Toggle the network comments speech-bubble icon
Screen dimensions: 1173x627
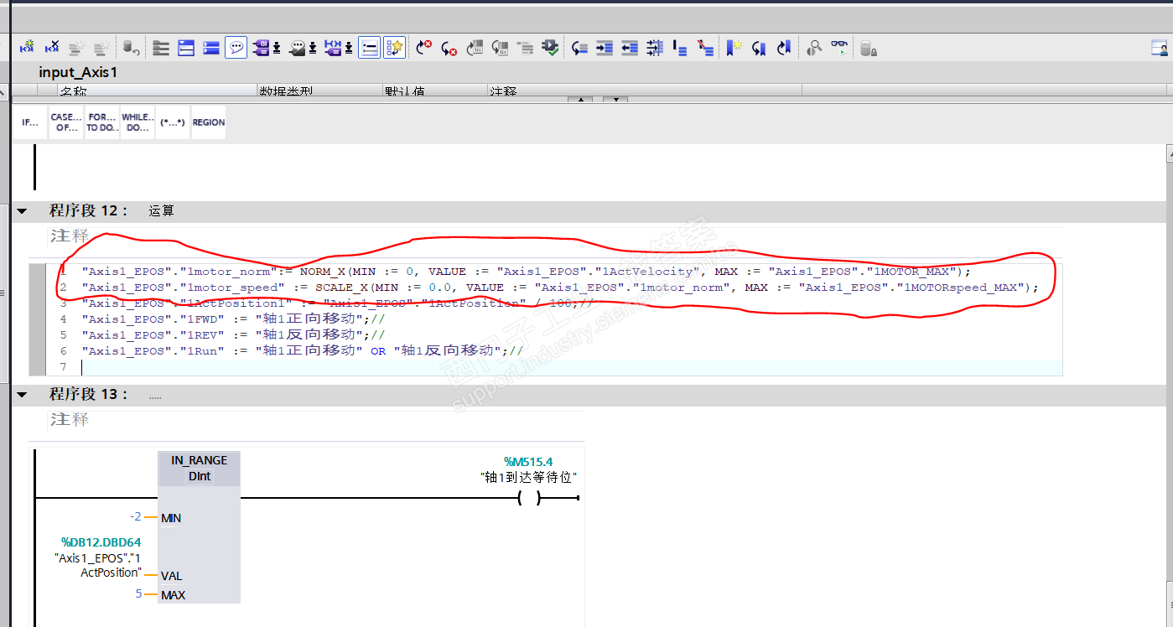(236, 48)
